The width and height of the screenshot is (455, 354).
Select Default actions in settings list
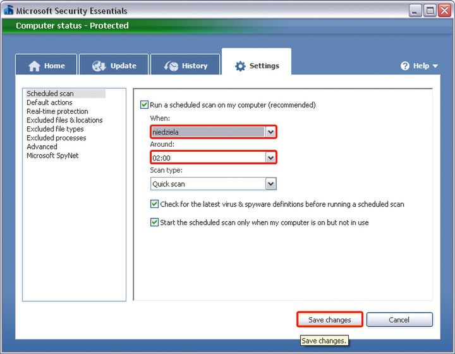click(49, 102)
